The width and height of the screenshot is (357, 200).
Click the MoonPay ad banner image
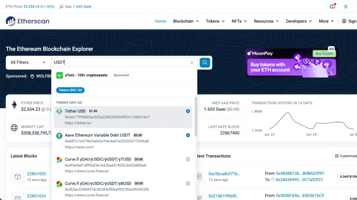pos(291,63)
